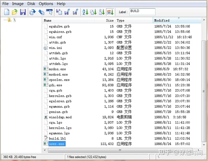The height and width of the screenshot is (161, 208).
Task: Select file hercules.grb
Action: click(x=60, y=96)
